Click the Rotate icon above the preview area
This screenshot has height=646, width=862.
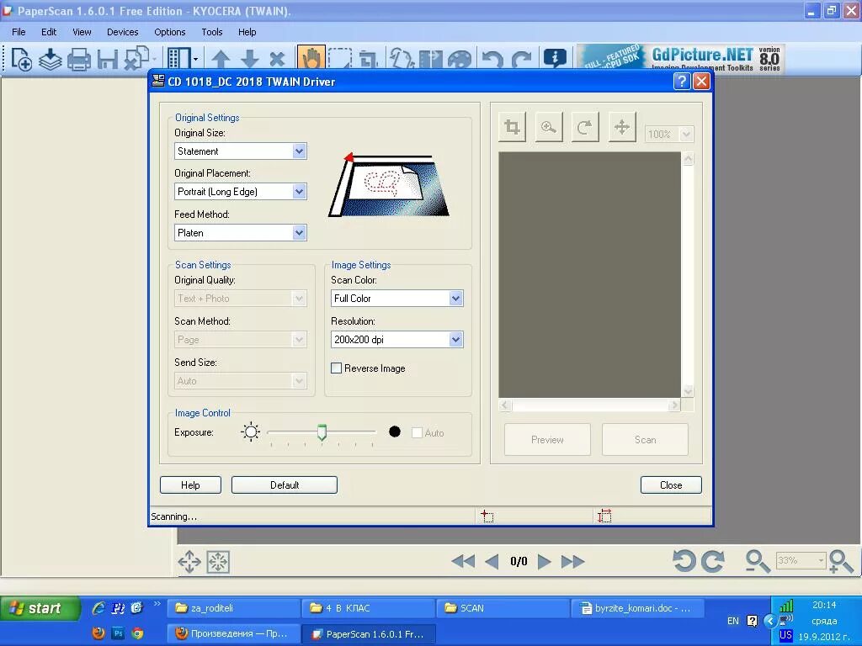pyautogui.click(x=585, y=126)
